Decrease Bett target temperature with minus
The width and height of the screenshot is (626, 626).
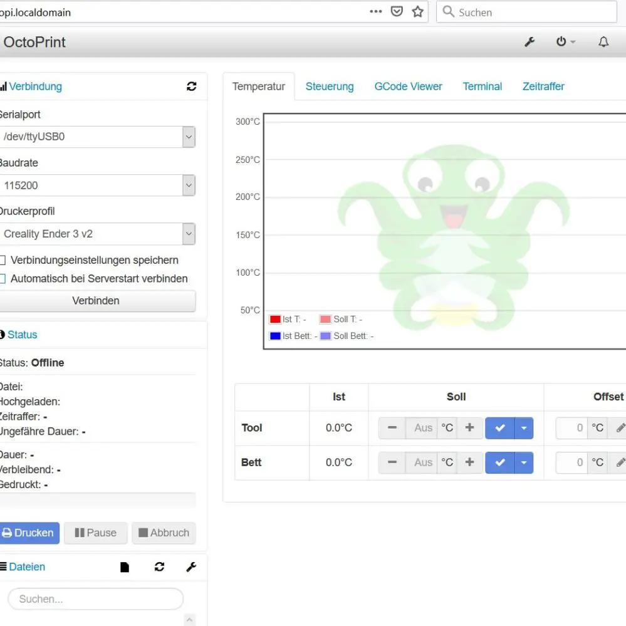pos(392,462)
